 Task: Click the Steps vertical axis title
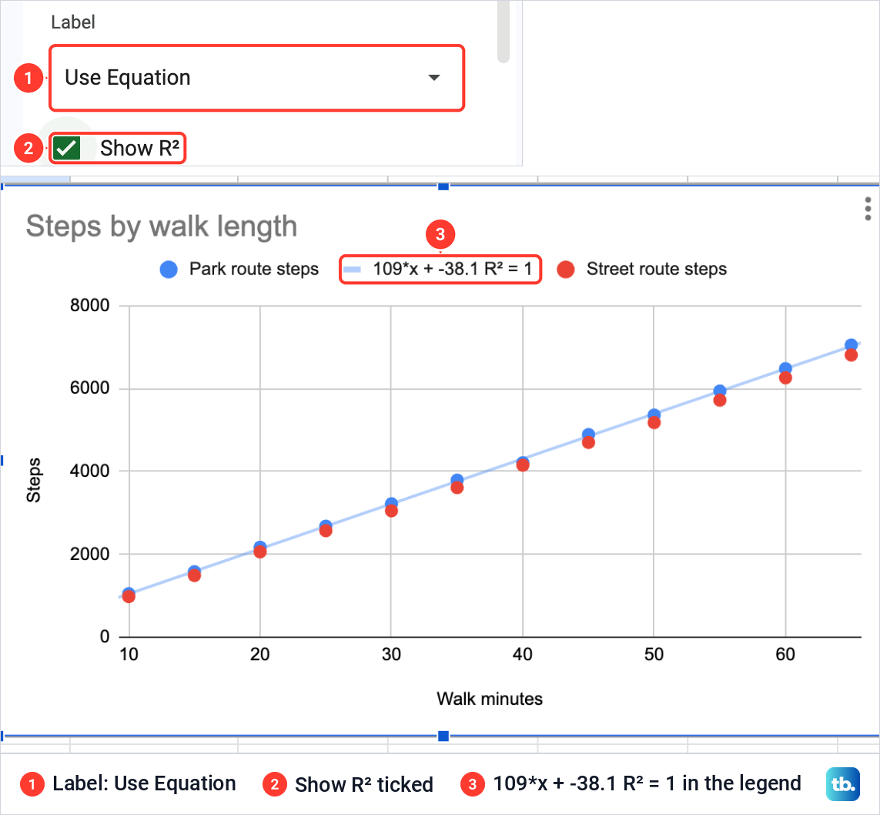click(x=34, y=480)
